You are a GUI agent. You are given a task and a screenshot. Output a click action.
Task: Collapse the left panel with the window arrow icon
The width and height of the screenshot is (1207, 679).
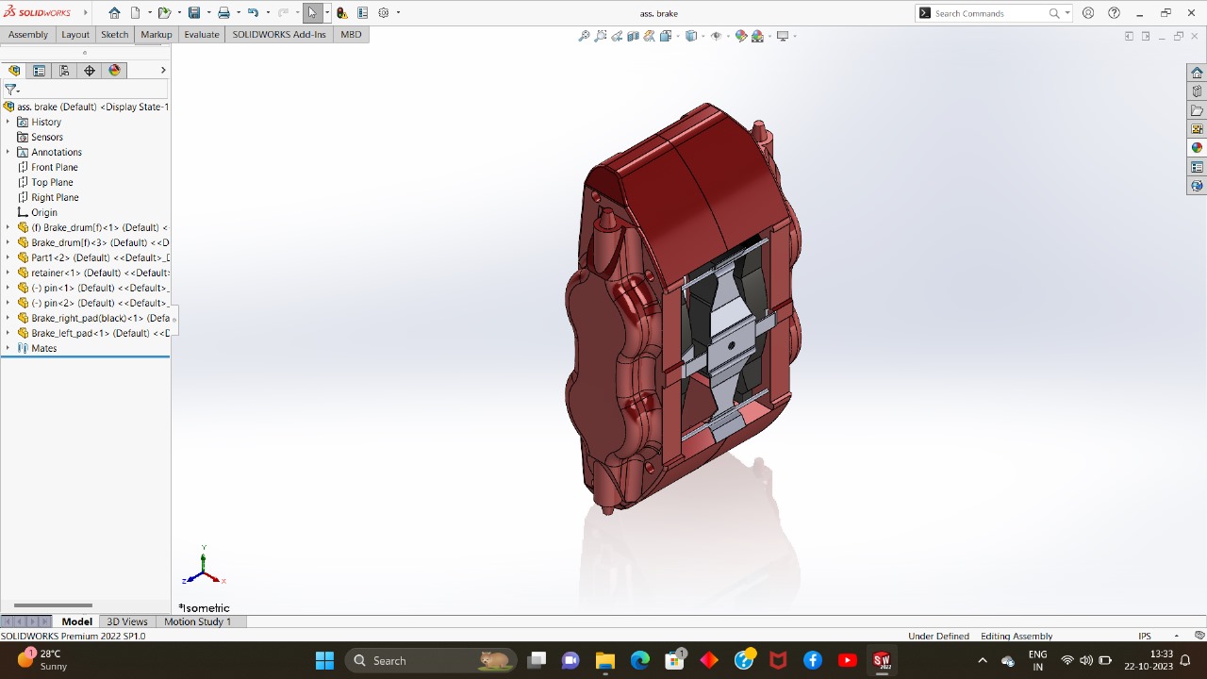[1129, 36]
